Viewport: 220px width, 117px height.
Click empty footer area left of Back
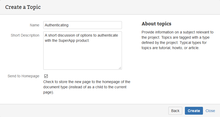click(84, 111)
